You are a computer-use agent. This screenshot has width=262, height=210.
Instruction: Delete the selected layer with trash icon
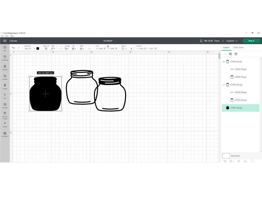[236, 54]
